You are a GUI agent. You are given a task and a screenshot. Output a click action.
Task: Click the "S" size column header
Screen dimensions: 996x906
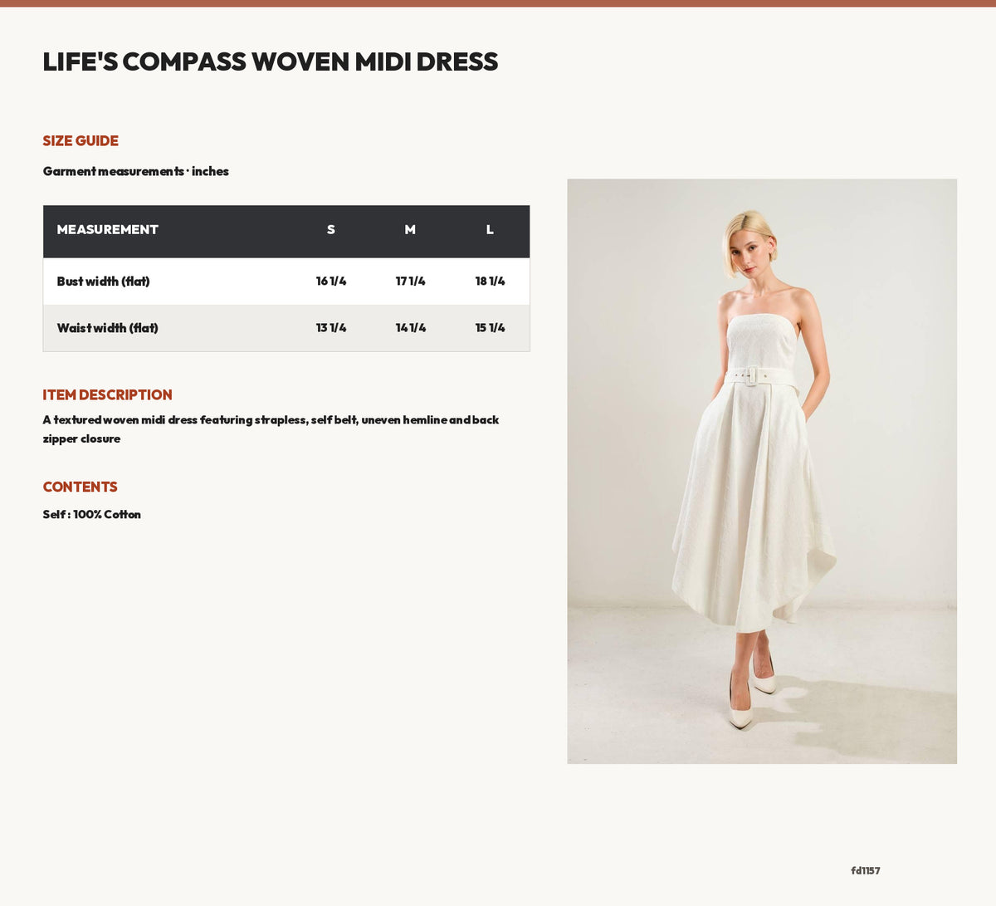coord(331,230)
